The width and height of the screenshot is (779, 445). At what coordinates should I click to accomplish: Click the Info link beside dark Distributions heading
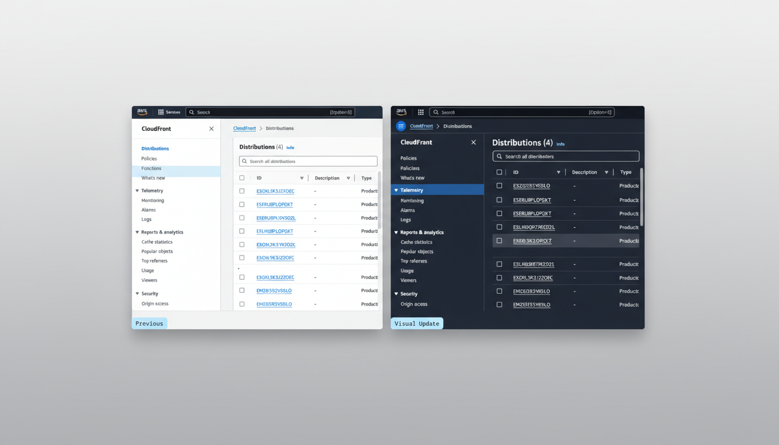[x=560, y=144]
